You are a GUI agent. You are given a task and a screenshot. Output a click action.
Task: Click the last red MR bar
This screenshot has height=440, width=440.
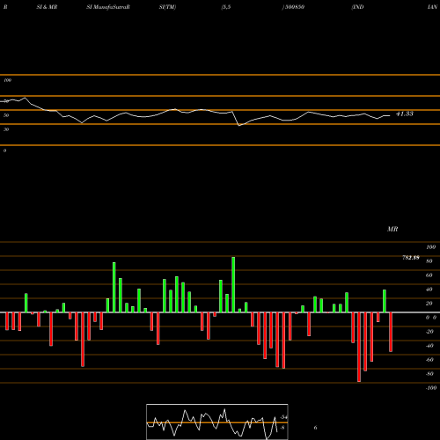391,332
